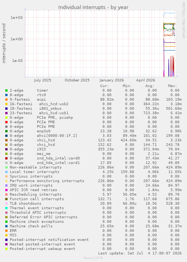Click the cyan Thermal event interrupts swatch
This screenshot has height=262, width=187.
[6, 208]
